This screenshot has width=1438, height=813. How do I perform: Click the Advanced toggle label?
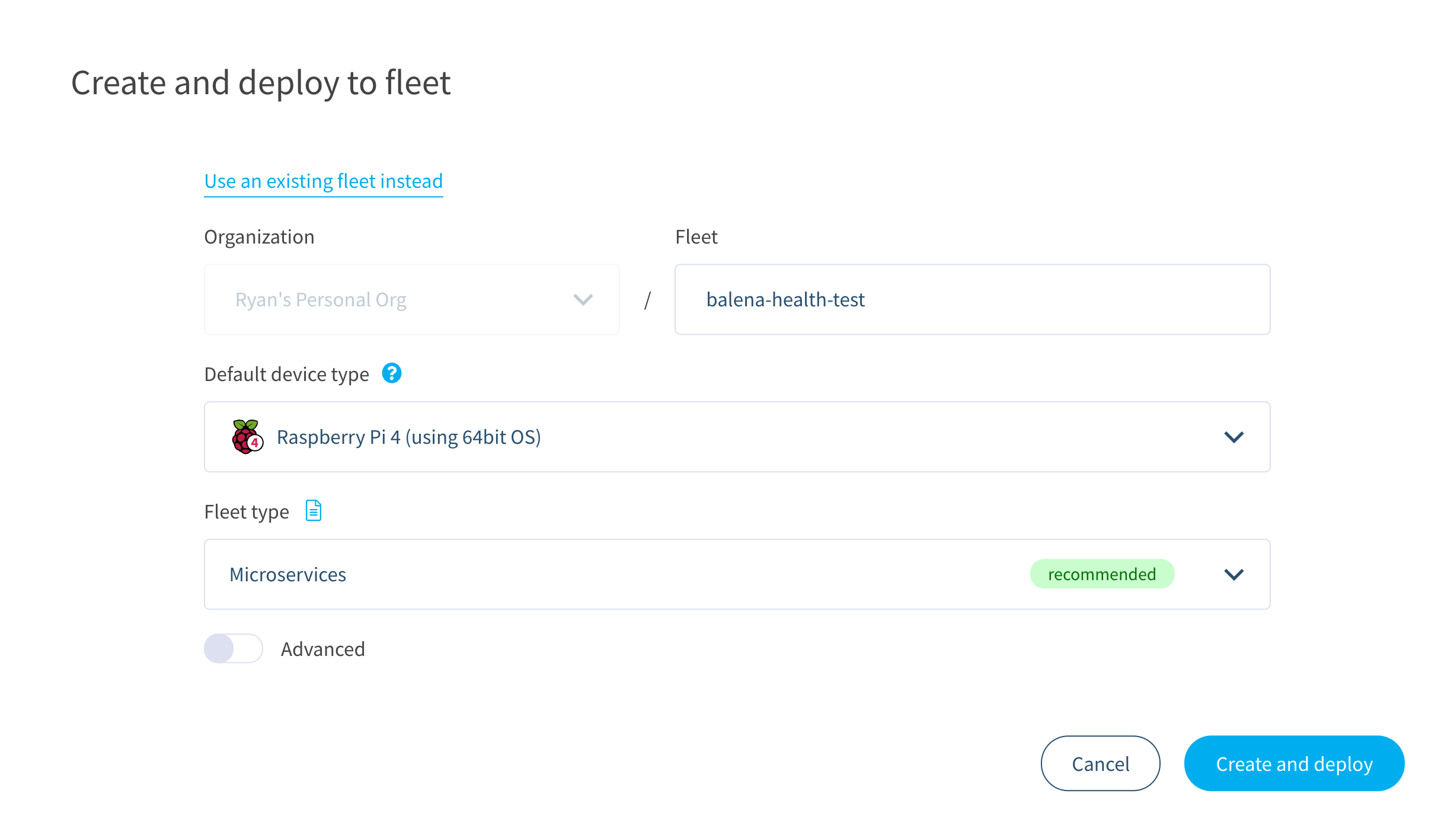click(x=322, y=649)
